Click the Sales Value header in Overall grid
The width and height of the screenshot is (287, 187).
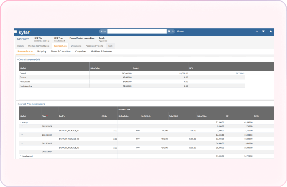(95, 68)
